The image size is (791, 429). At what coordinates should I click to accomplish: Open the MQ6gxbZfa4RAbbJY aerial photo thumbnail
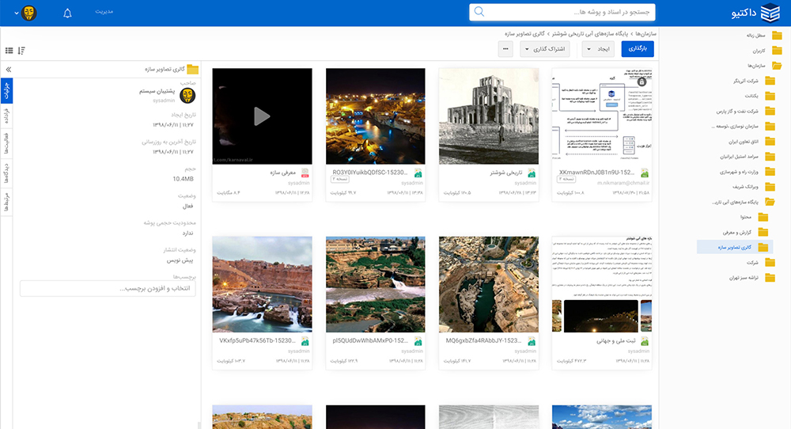[x=489, y=284]
